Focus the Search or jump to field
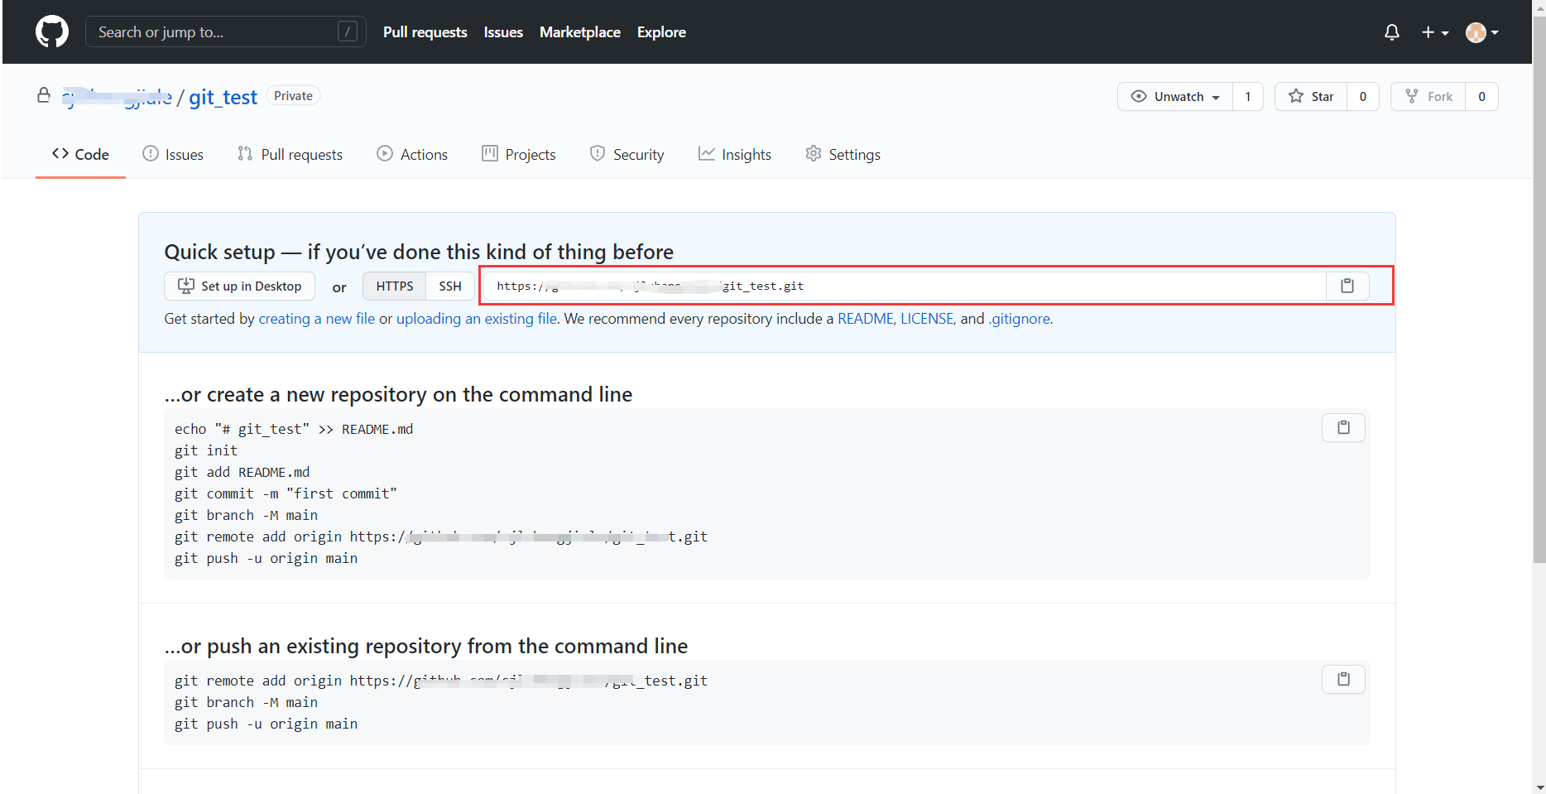 pyautogui.click(x=225, y=32)
